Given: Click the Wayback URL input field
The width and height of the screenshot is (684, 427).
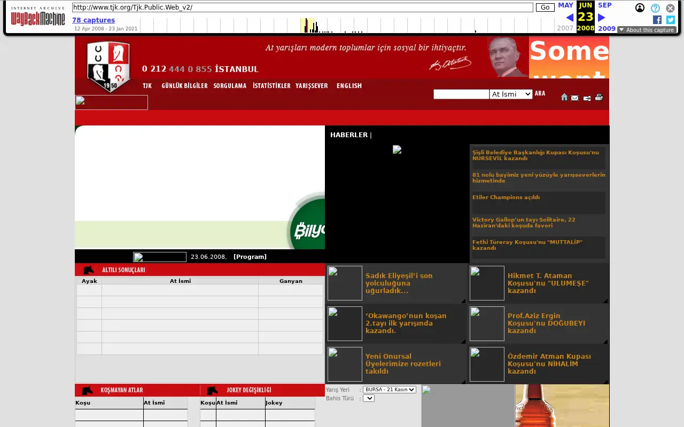Looking at the screenshot, I should tap(302, 7).
